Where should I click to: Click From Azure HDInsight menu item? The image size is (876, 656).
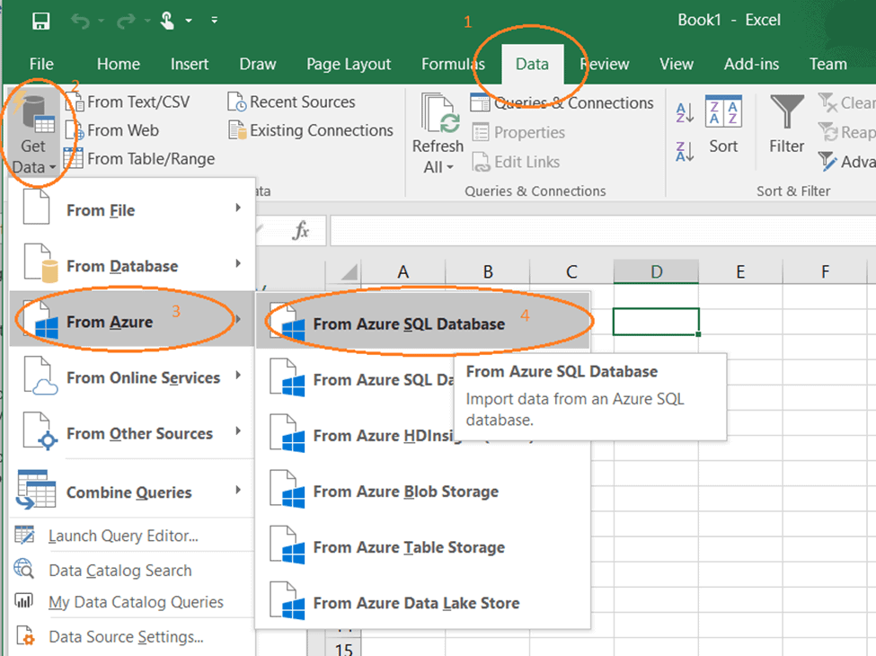[356, 435]
